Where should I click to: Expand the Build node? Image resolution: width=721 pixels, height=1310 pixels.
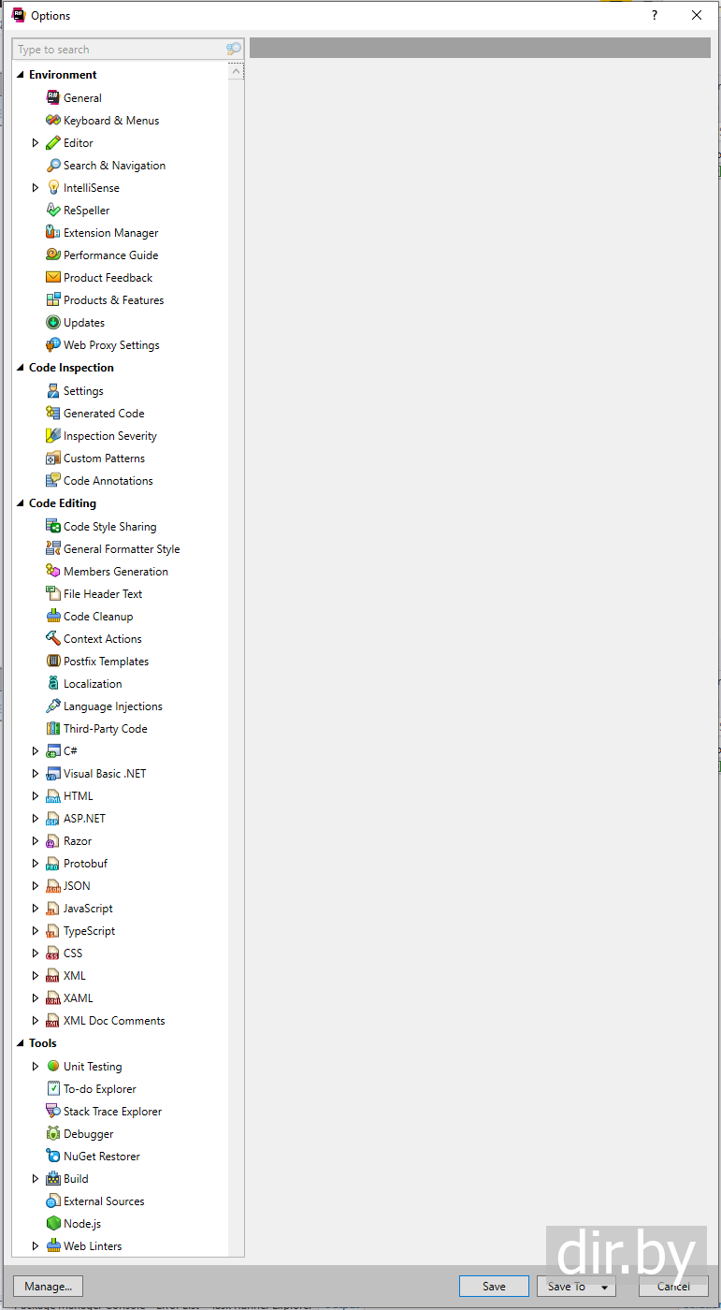(x=36, y=1179)
